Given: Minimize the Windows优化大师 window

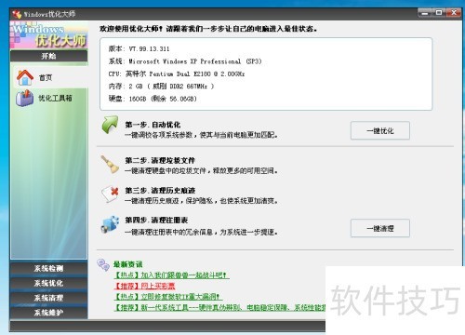Looking at the screenshot, I should tap(425, 13).
